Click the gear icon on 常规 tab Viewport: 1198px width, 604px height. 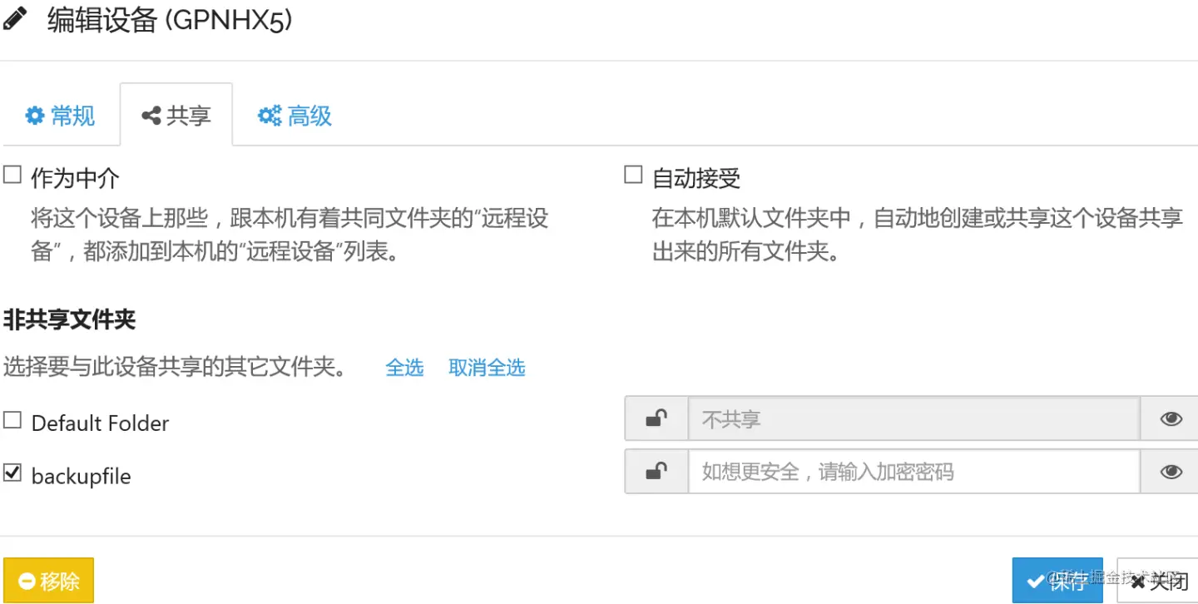[x=34, y=116]
